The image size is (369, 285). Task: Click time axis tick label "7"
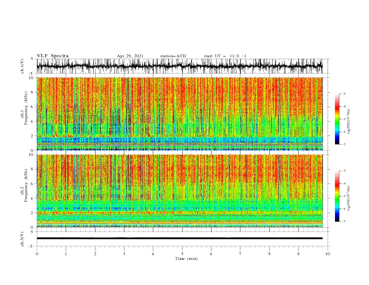point(240,254)
